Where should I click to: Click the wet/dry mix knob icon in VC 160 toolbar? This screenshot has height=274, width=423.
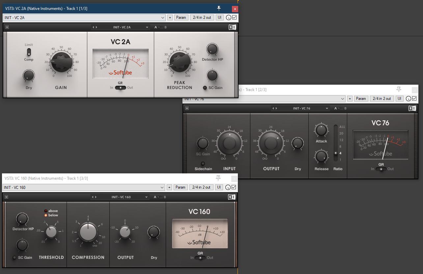coord(228,187)
